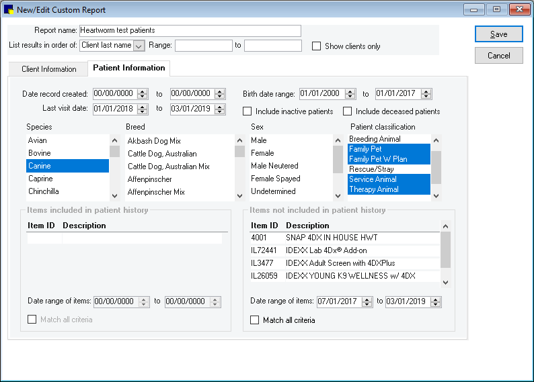This screenshot has height=382, width=534.
Task: Click Last visit date start field 01/01/2018
Action: 115,109
